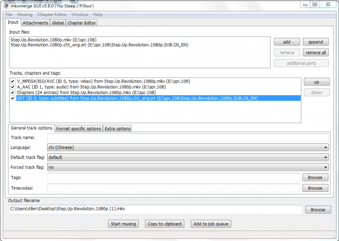Open the Forced track flag dropdown
339x241 pixels.
tap(188, 167)
